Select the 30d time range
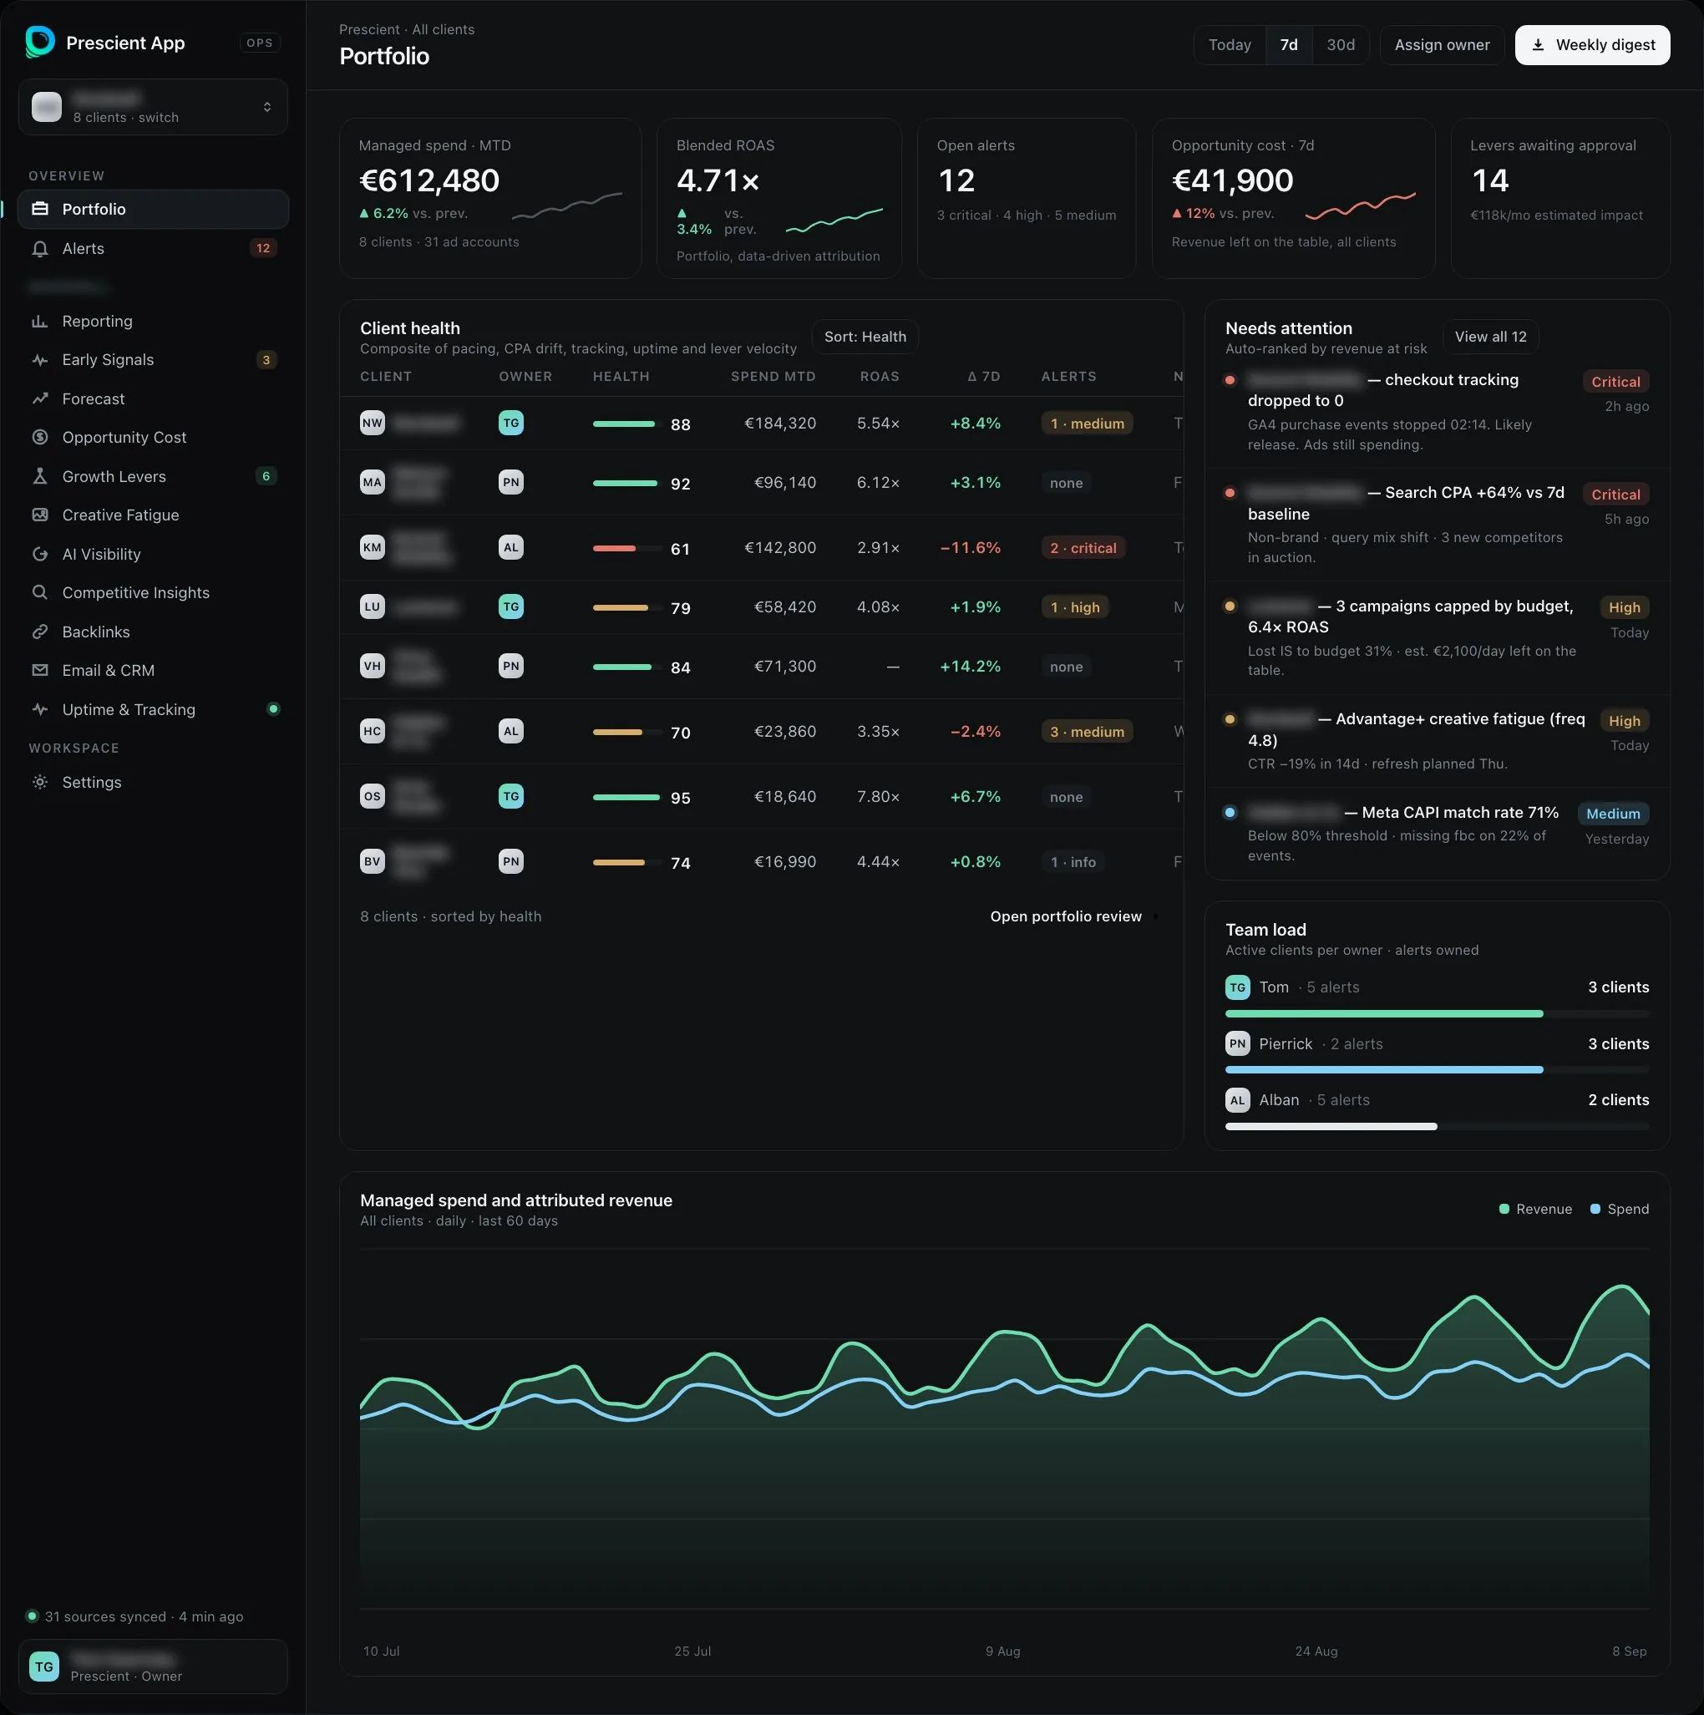Screen dimensions: 1704x1715 (1340, 44)
